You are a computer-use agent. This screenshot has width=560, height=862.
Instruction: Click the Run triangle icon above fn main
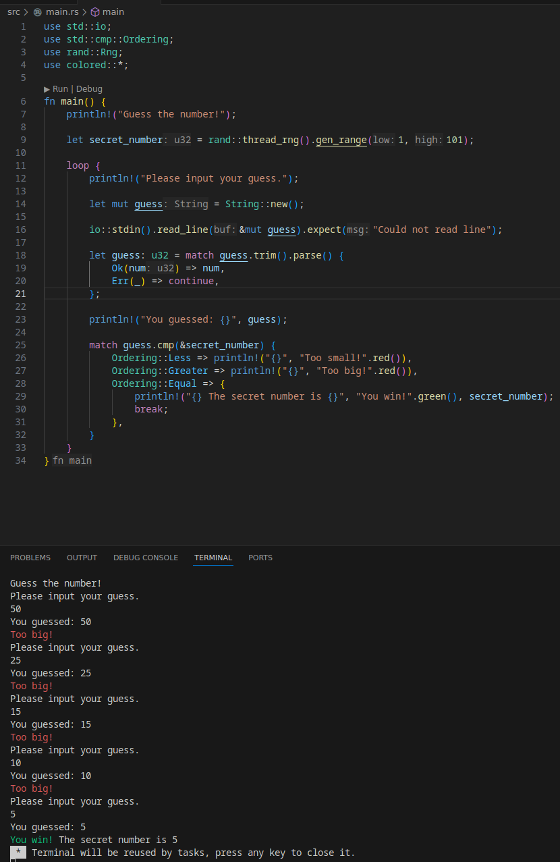pos(47,89)
